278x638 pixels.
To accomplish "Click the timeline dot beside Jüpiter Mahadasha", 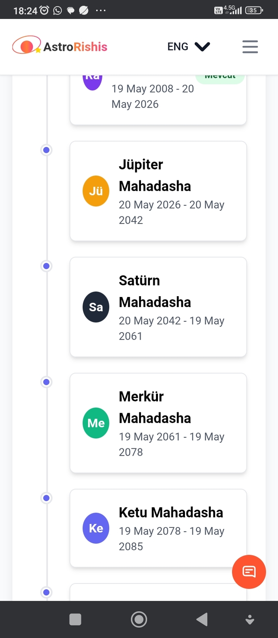I will 46,150.
